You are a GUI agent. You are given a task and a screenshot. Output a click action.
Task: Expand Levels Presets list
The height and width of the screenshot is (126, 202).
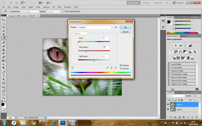[x=169, y=64]
